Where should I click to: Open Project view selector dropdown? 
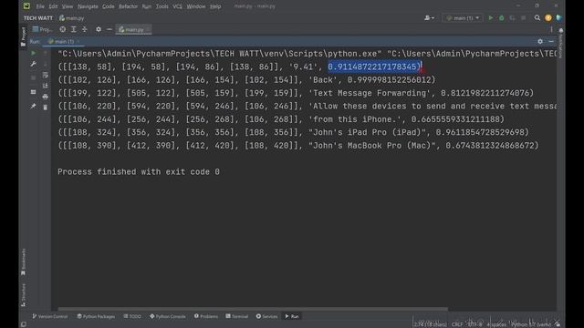tap(43, 29)
